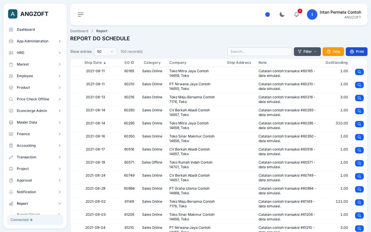371x232 pixels.
Task: View details for SO ID 60210
Action: (359, 85)
